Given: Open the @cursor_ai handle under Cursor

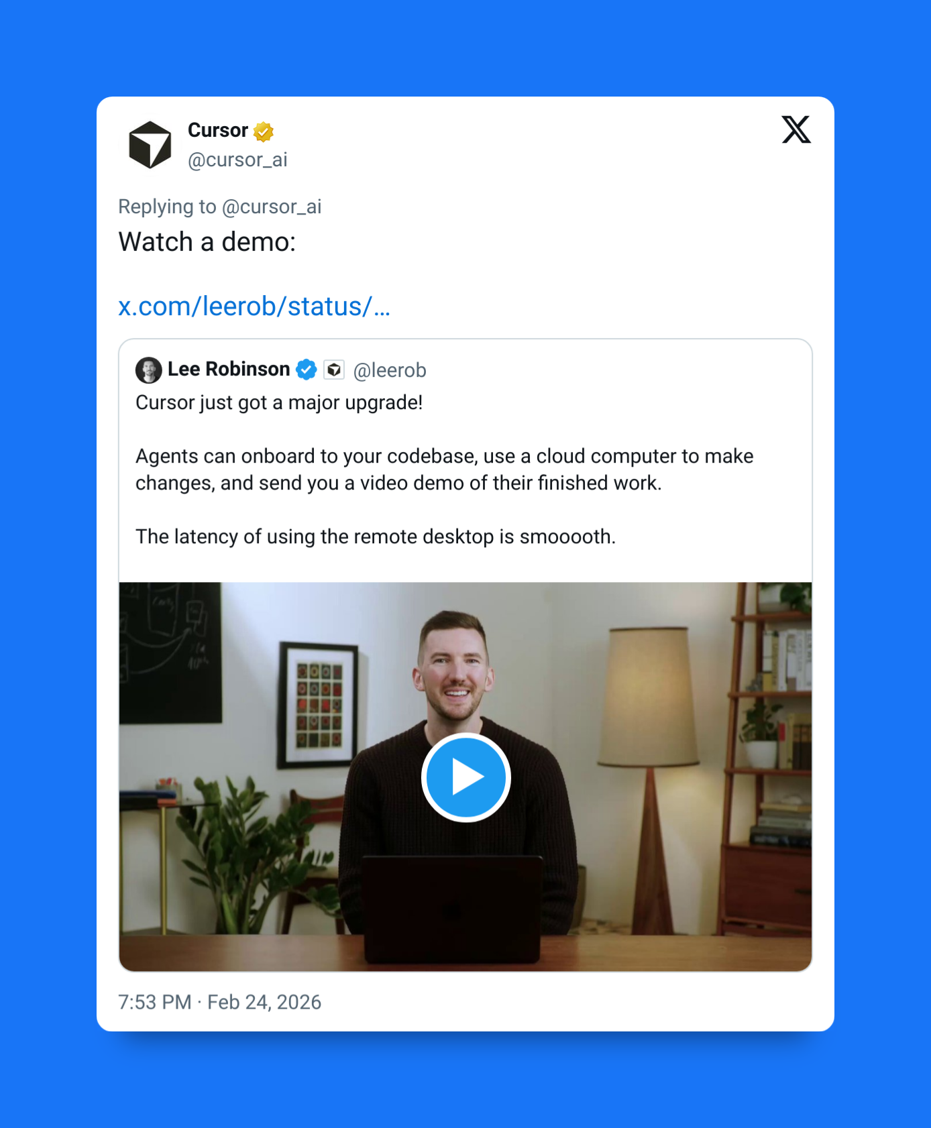Looking at the screenshot, I should 237,160.
